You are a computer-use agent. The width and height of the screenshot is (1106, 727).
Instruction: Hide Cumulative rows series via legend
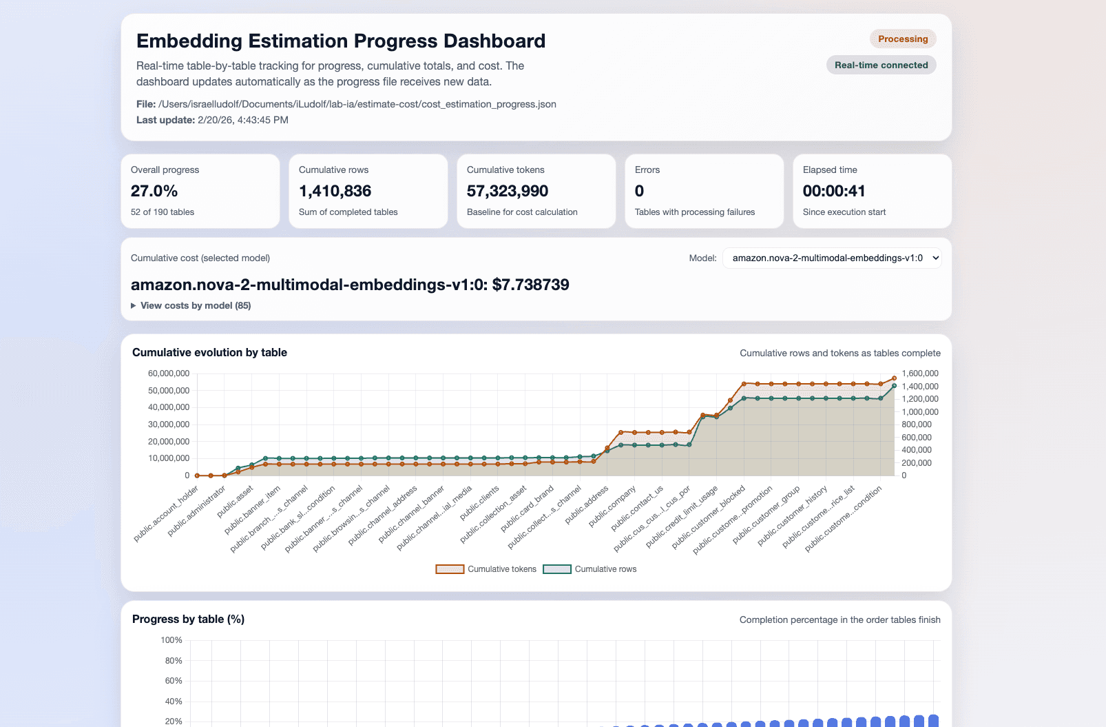(x=606, y=569)
